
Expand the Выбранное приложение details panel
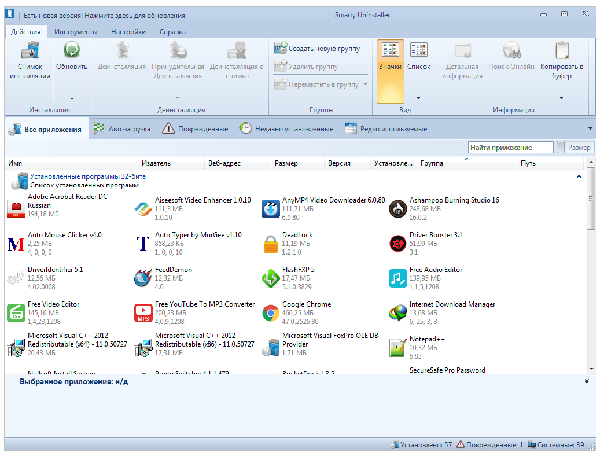(x=587, y=381)
